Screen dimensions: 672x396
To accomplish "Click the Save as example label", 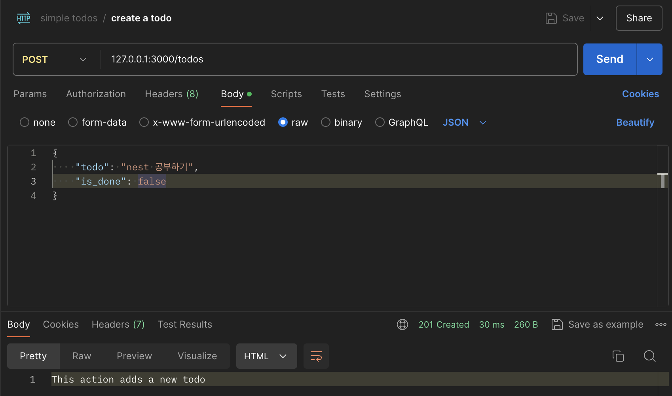I will coord(606,324).
